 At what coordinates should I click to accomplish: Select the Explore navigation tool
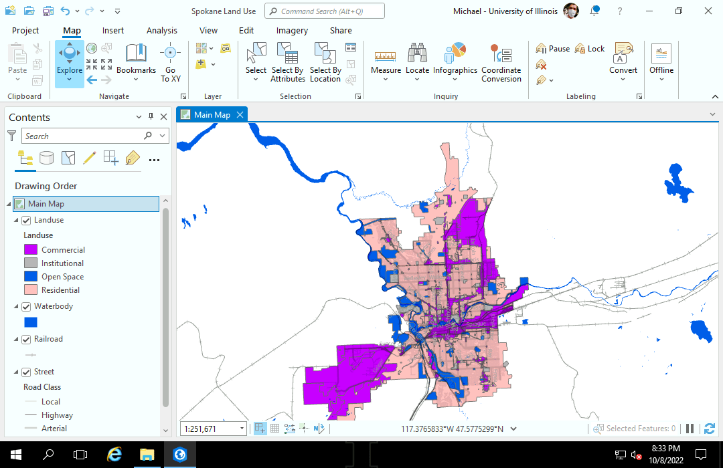pyautogui.click(x=69, y=60)
